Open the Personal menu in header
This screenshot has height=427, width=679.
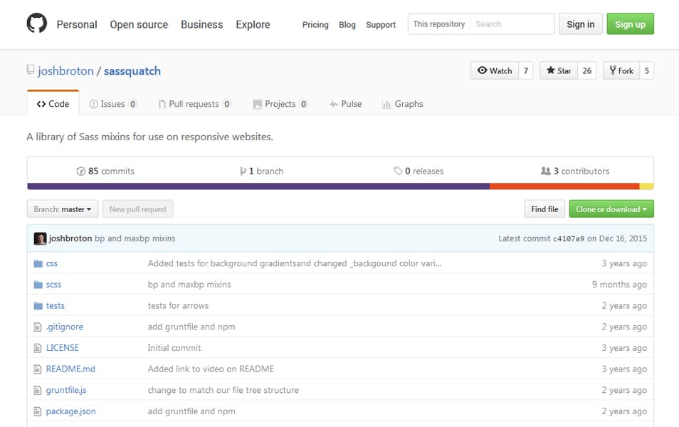coord(77,25)
